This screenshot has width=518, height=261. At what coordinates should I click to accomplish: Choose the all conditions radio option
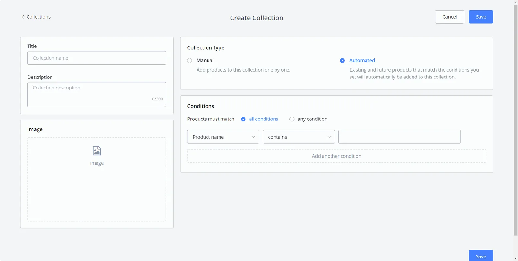tap(243, 119)
